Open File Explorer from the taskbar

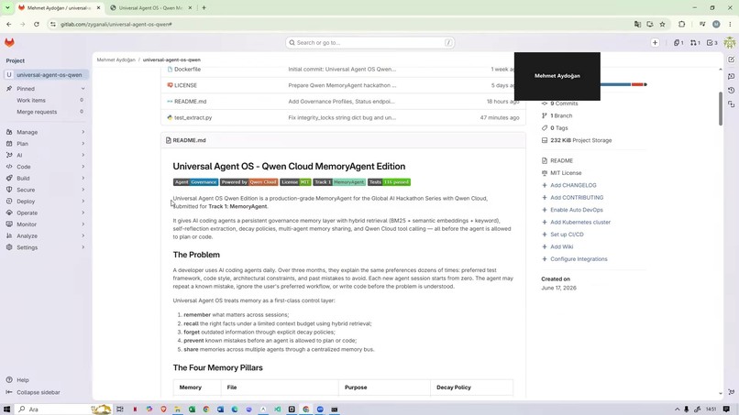click(178, 410)
